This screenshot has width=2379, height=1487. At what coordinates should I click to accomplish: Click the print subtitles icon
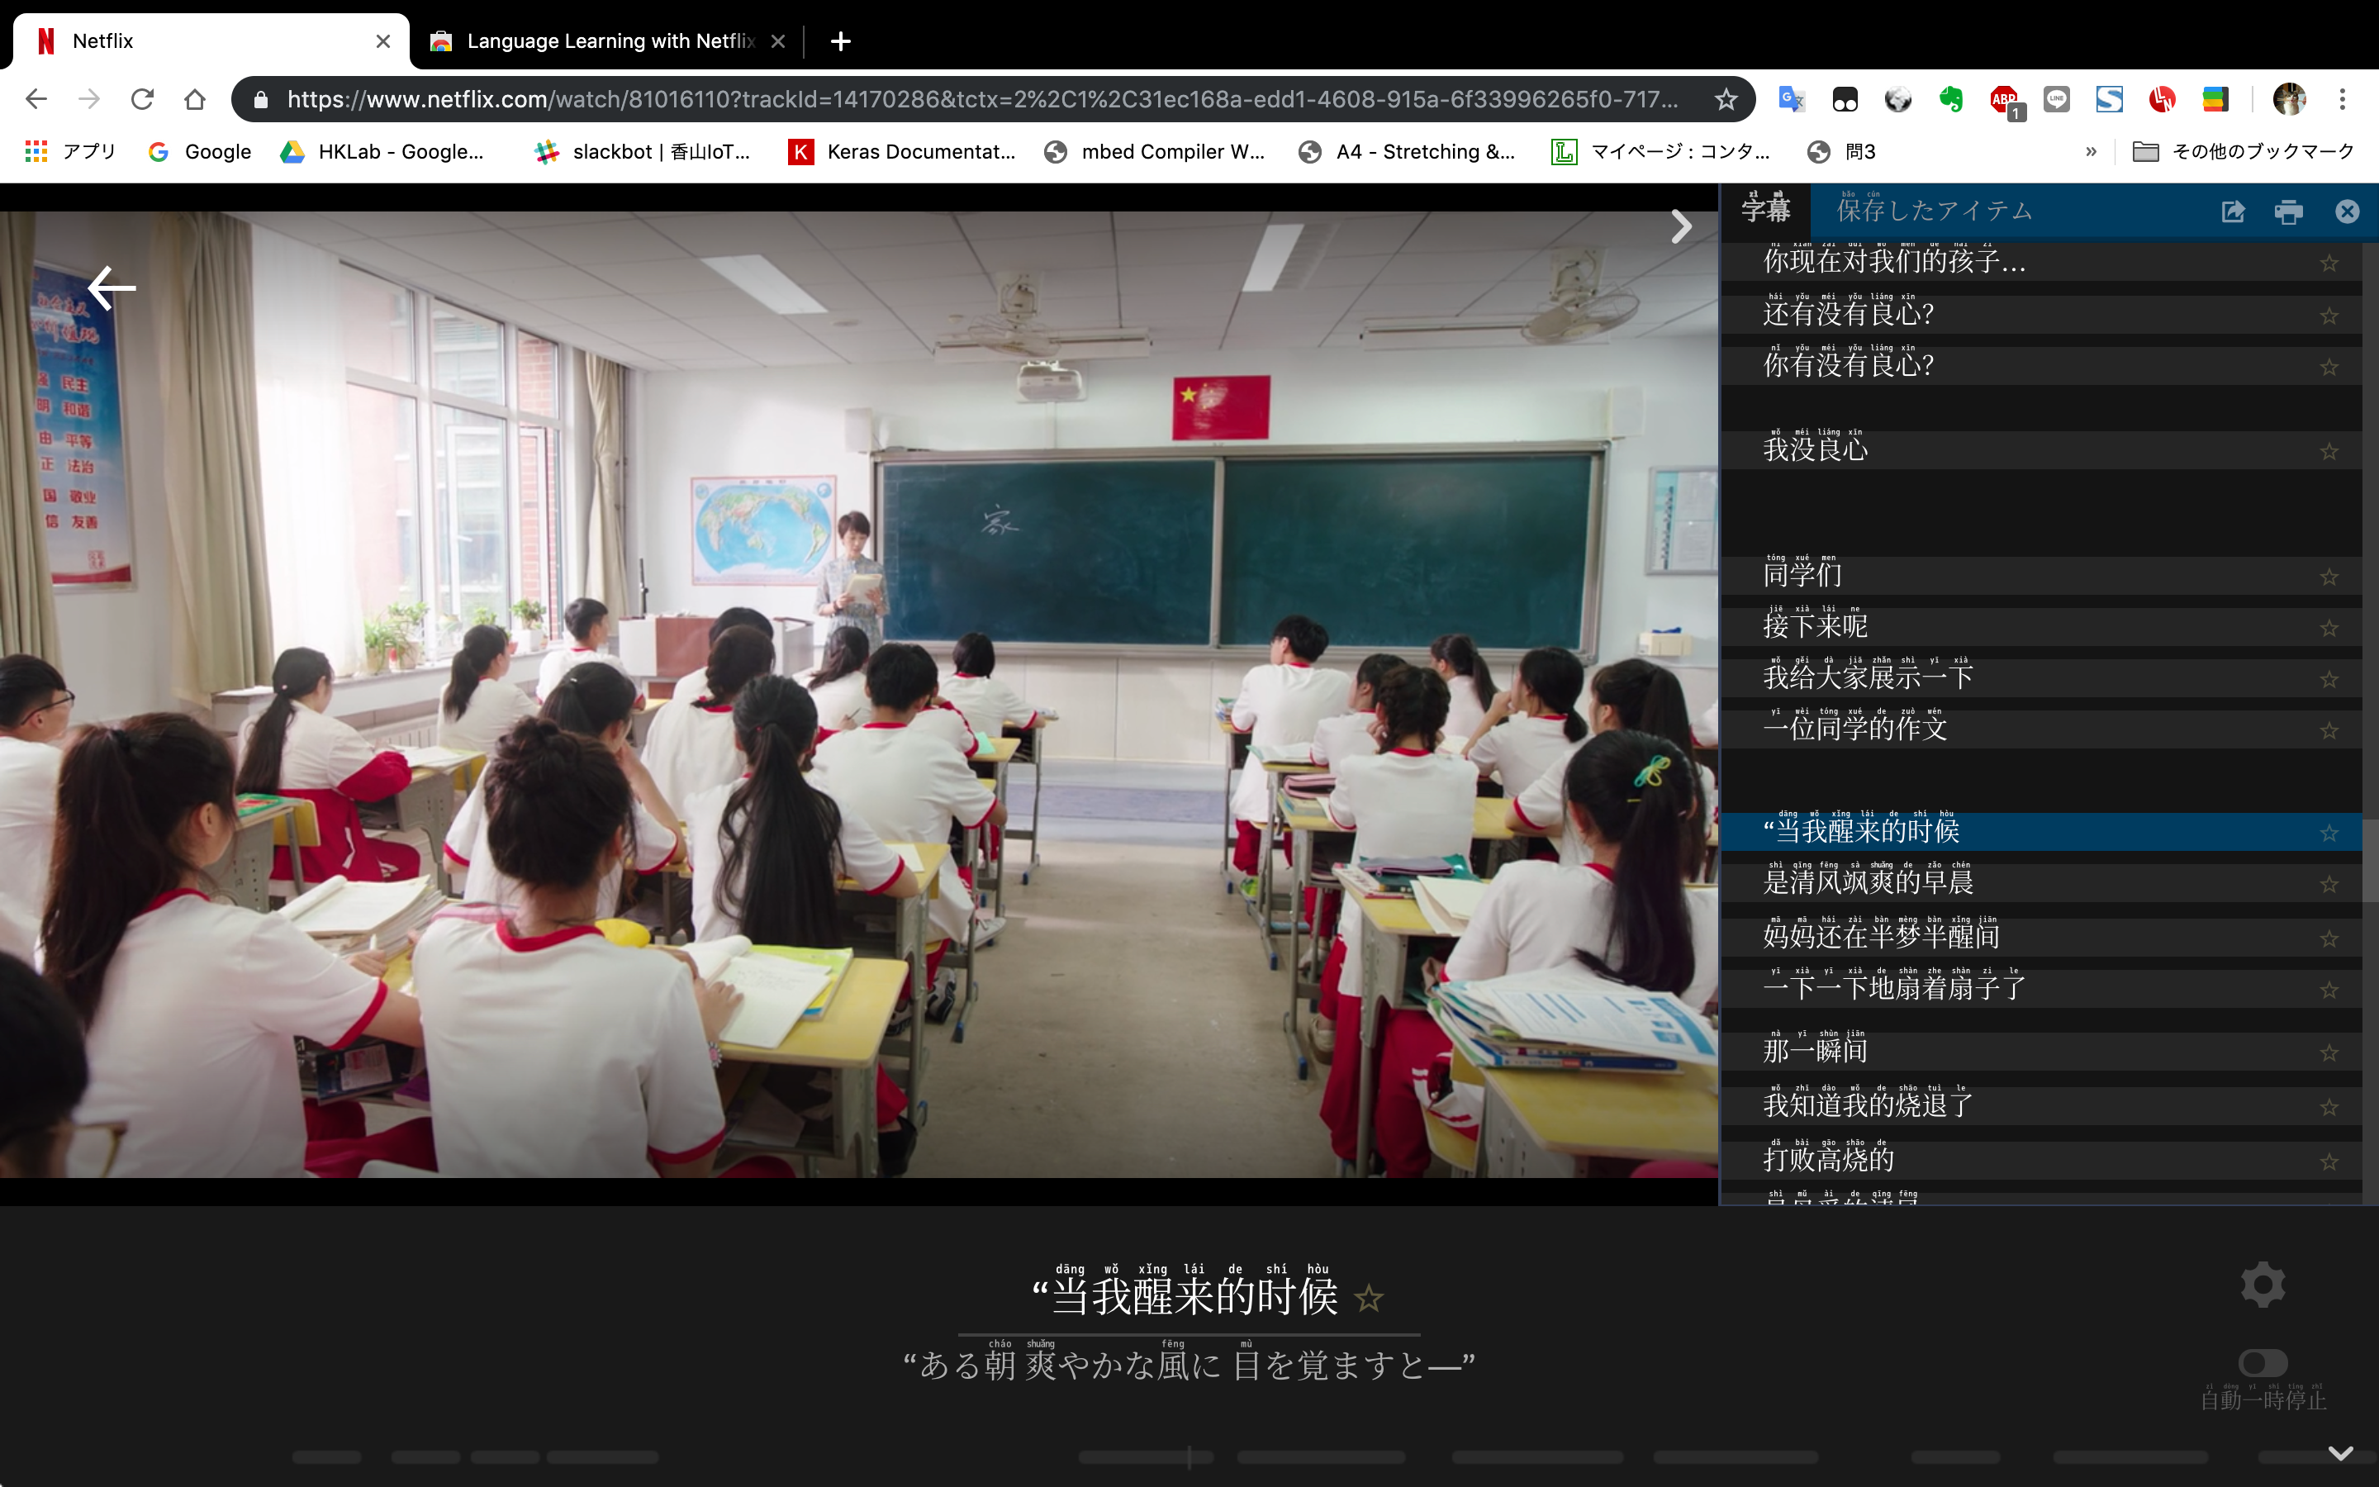pyautogui.click(x=2289, y=211)
